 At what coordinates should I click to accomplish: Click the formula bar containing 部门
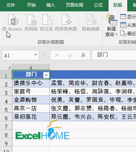(114, 55)
